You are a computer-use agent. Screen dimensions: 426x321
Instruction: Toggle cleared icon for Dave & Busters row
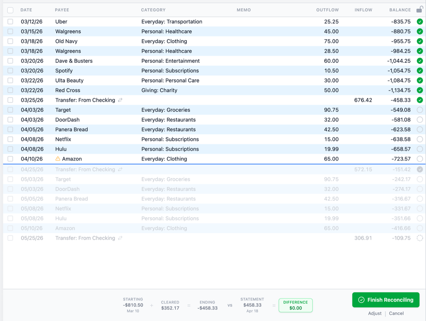pyautogui.click(x=420, y=61)
